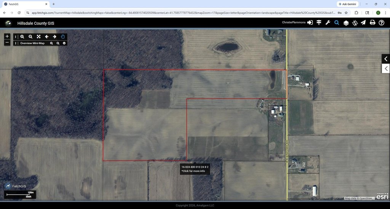Click the minus zoom-out map button
This screenshot has width=390, height=209.
[x=7, y=43]
